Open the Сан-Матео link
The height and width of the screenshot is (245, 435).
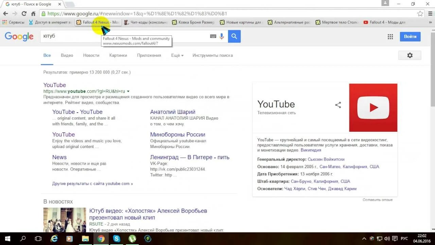click(330, 167)
